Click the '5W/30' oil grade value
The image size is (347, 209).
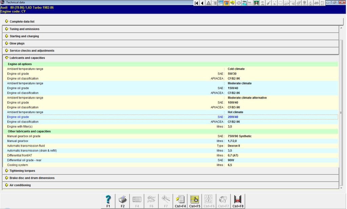pyautogui.click(x=232, y=74)
